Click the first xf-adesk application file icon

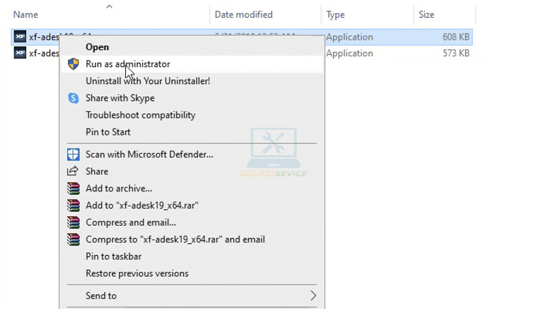(20, 37)
